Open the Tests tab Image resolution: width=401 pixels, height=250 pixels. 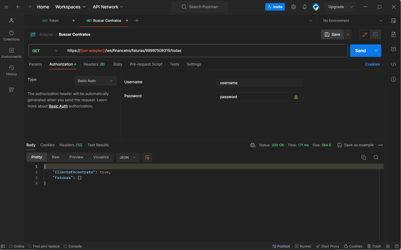175,64
